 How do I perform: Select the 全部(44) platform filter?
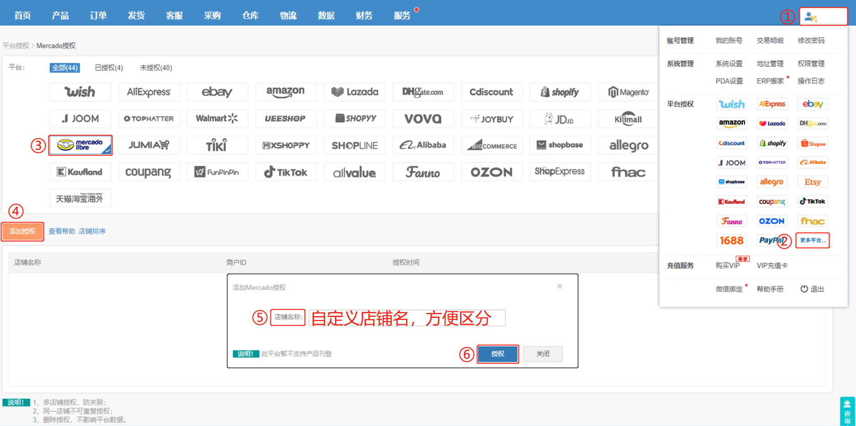pyautogui.click(x=65, y=68)
